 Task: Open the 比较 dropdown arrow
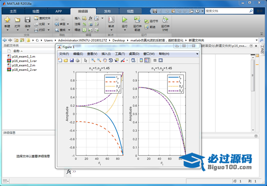pos(49,24)
